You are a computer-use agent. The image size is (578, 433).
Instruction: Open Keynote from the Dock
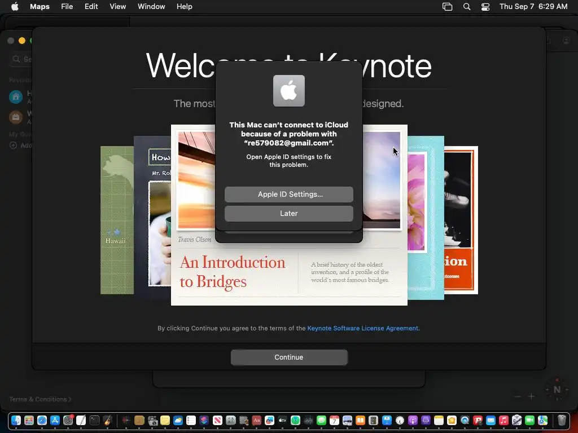(x=387, y=420)
